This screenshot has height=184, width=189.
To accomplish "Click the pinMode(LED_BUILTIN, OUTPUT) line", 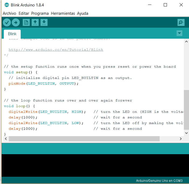I will click(x=44, y=84).
